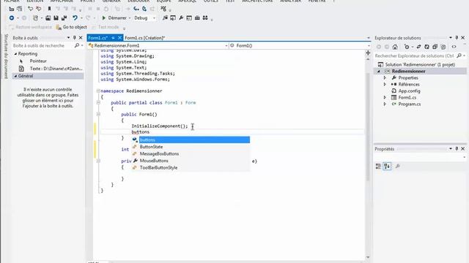469x263 pixels.
Task: Click the Démarrer start debugging button
Action: pos(114,18)
